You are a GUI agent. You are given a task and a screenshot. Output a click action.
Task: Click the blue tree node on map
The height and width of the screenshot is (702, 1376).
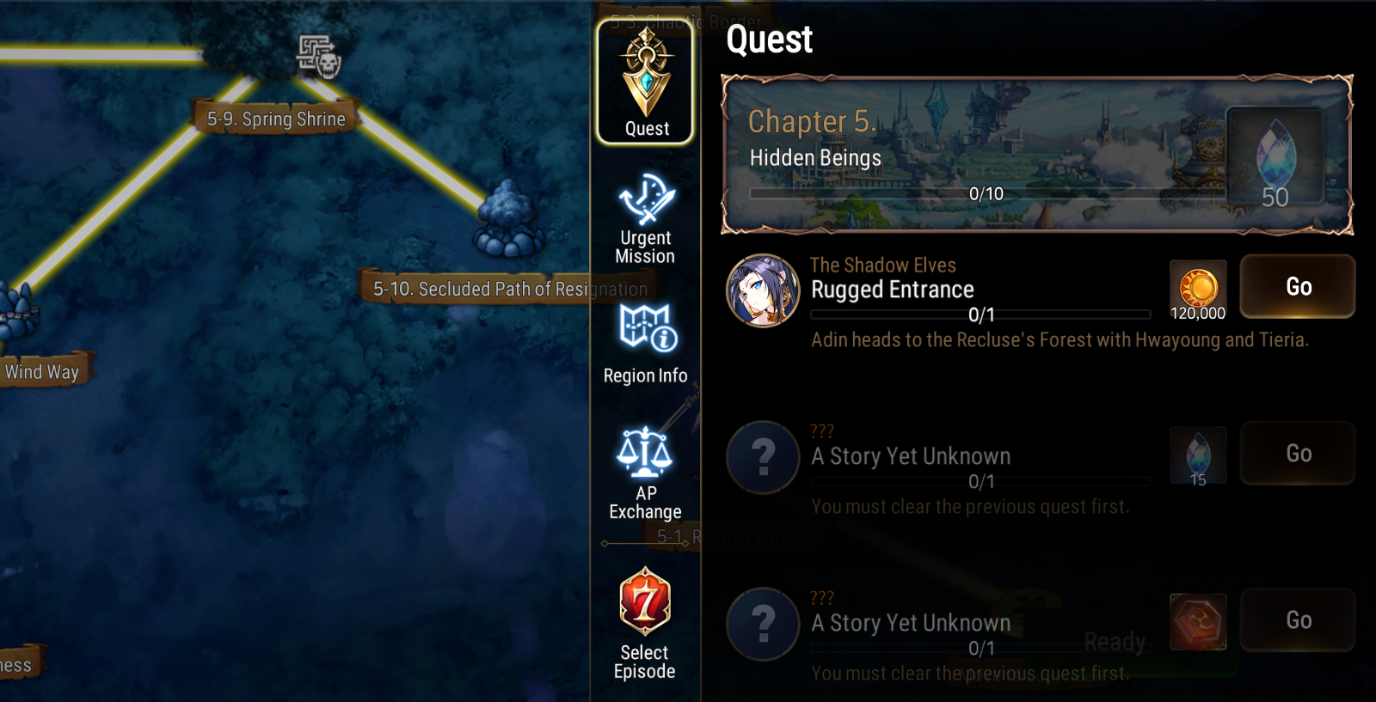click(508, 219)
